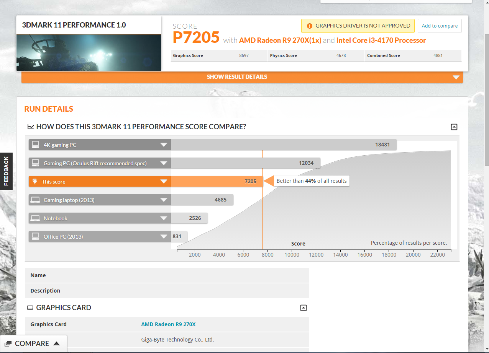
Task: Click the compare icon on the COMPARE button
Action: click(x=8, y=343)
